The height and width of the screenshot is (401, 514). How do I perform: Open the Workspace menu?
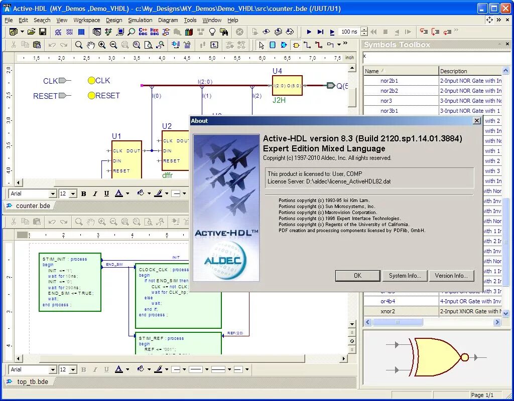click(x=86, y=20)
